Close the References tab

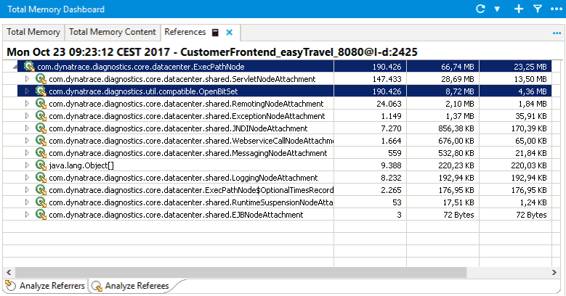229,33
